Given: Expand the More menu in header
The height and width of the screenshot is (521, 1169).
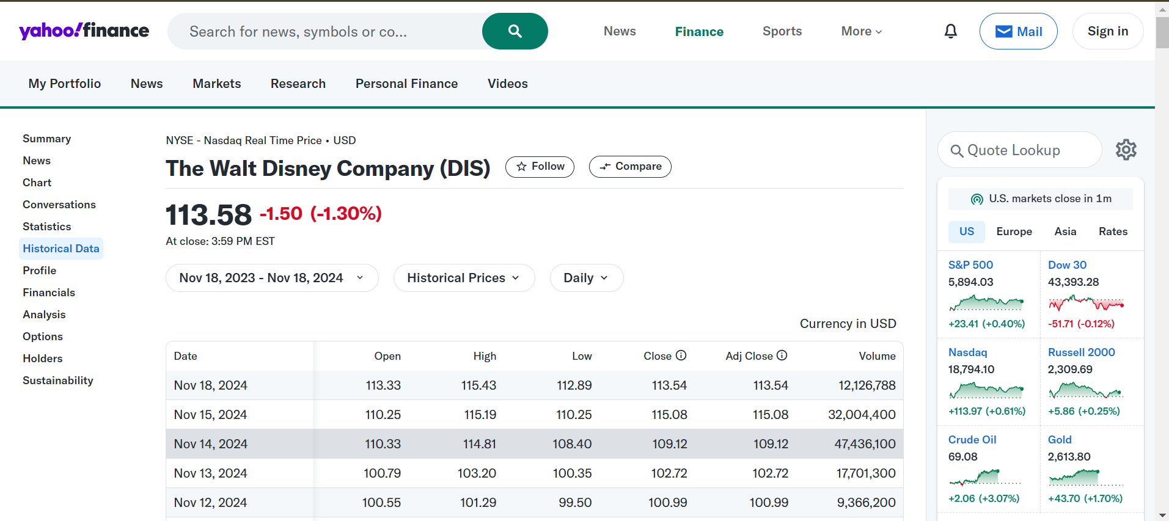Looking at the screenshot, I should coord(862,31).
